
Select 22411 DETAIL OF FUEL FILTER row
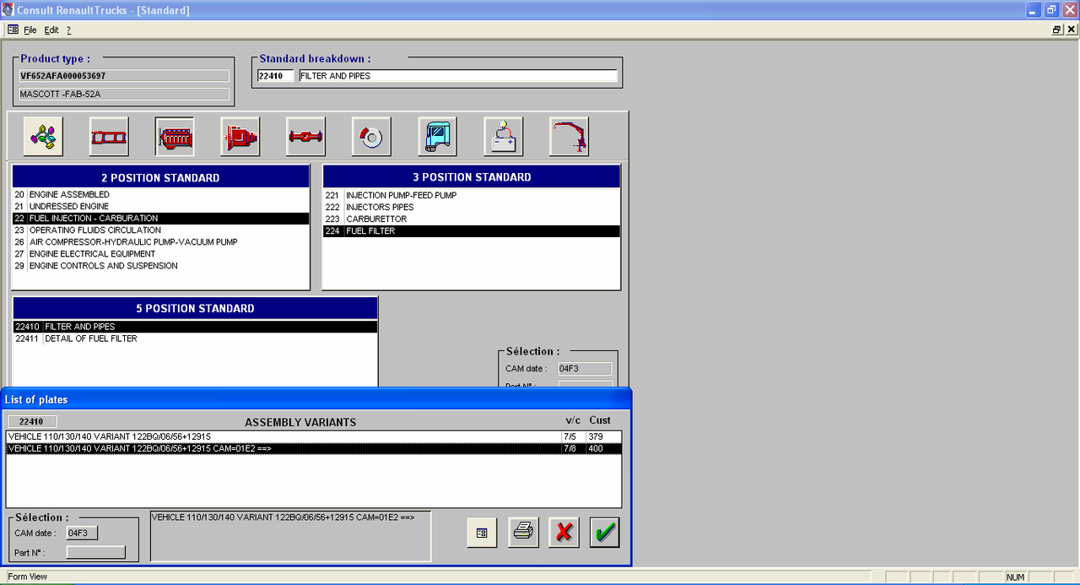tap(195, 339)
